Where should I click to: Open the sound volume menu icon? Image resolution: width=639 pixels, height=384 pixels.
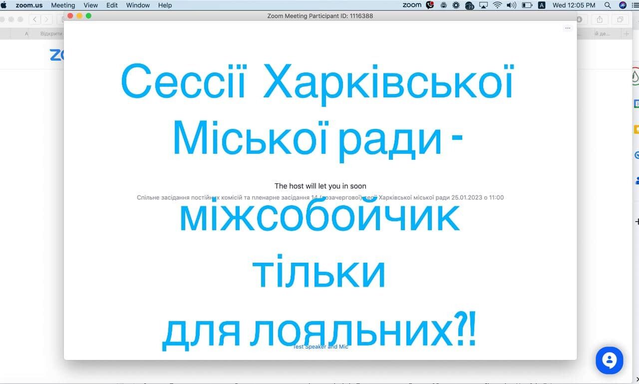[511, 5]
